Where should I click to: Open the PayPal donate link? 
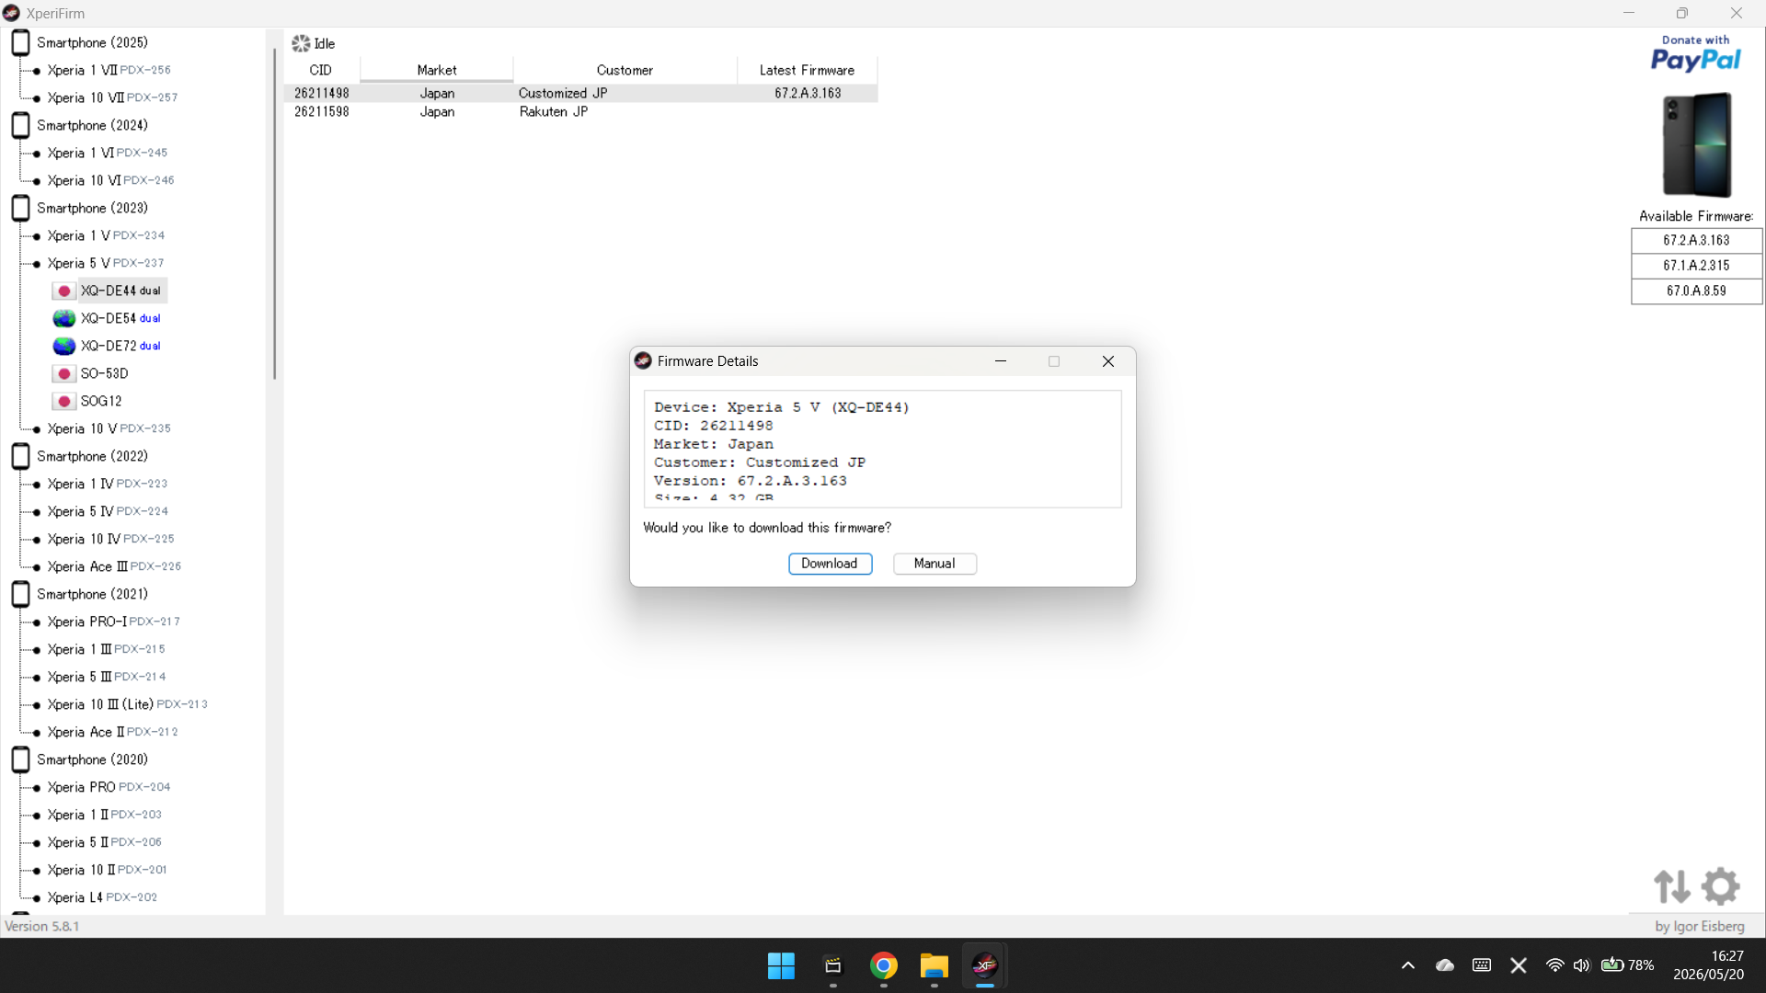1695,54
